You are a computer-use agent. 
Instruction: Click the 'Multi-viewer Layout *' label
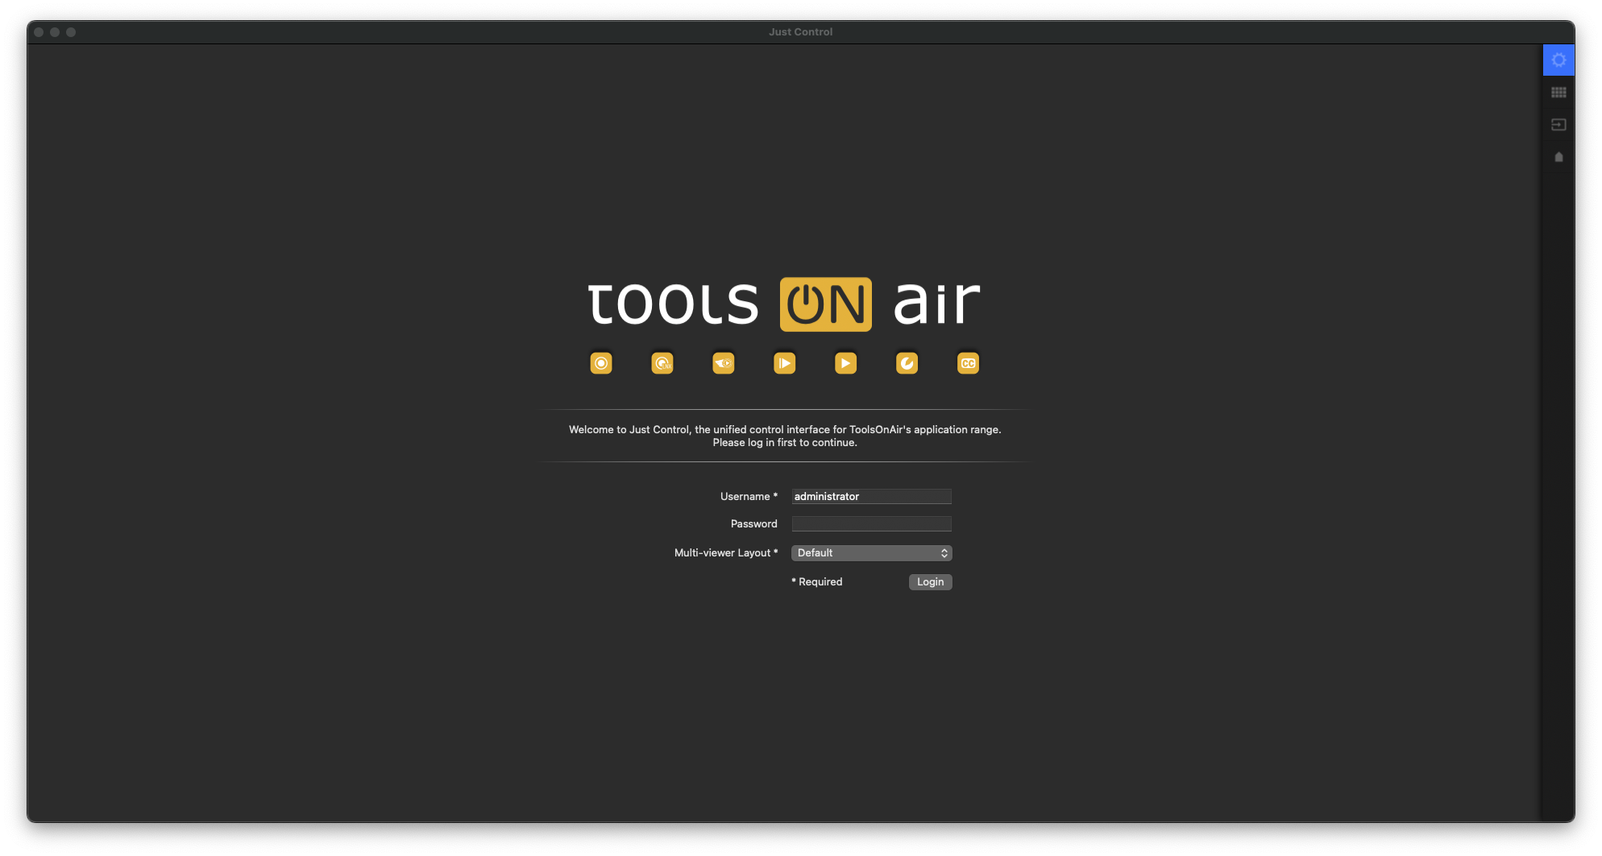[x=726, y=552]
